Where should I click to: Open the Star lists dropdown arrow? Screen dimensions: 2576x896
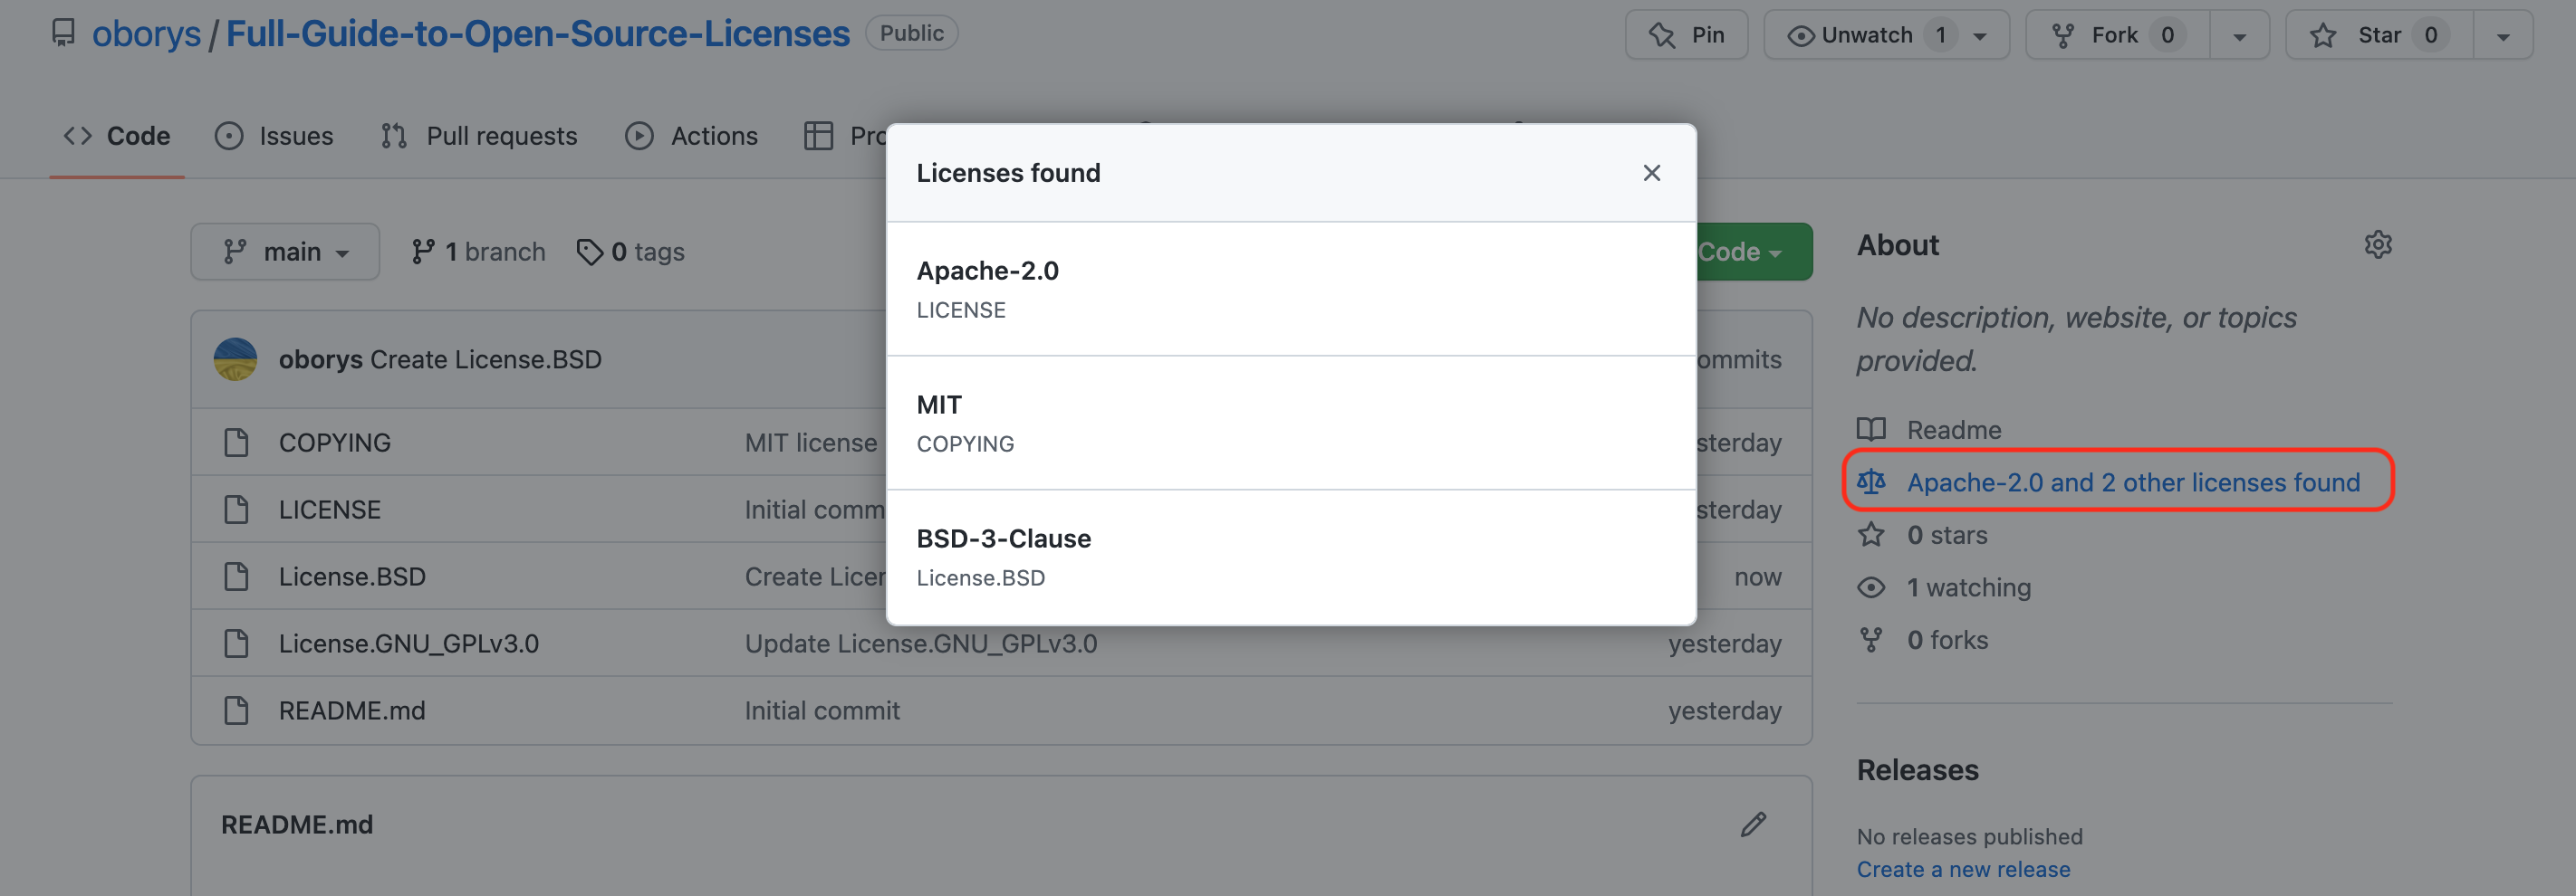coord(2502,36)
